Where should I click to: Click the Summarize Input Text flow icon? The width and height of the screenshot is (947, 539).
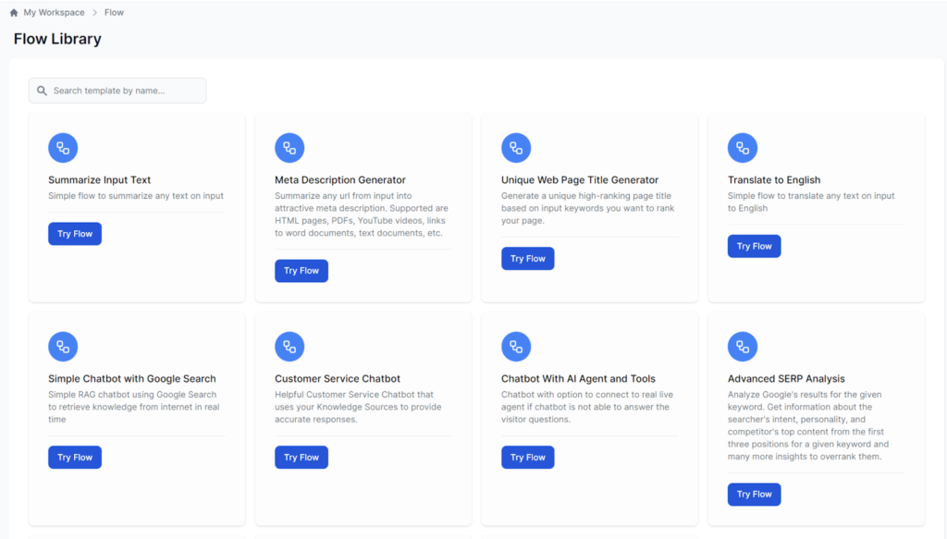click(x=63, y=147)
